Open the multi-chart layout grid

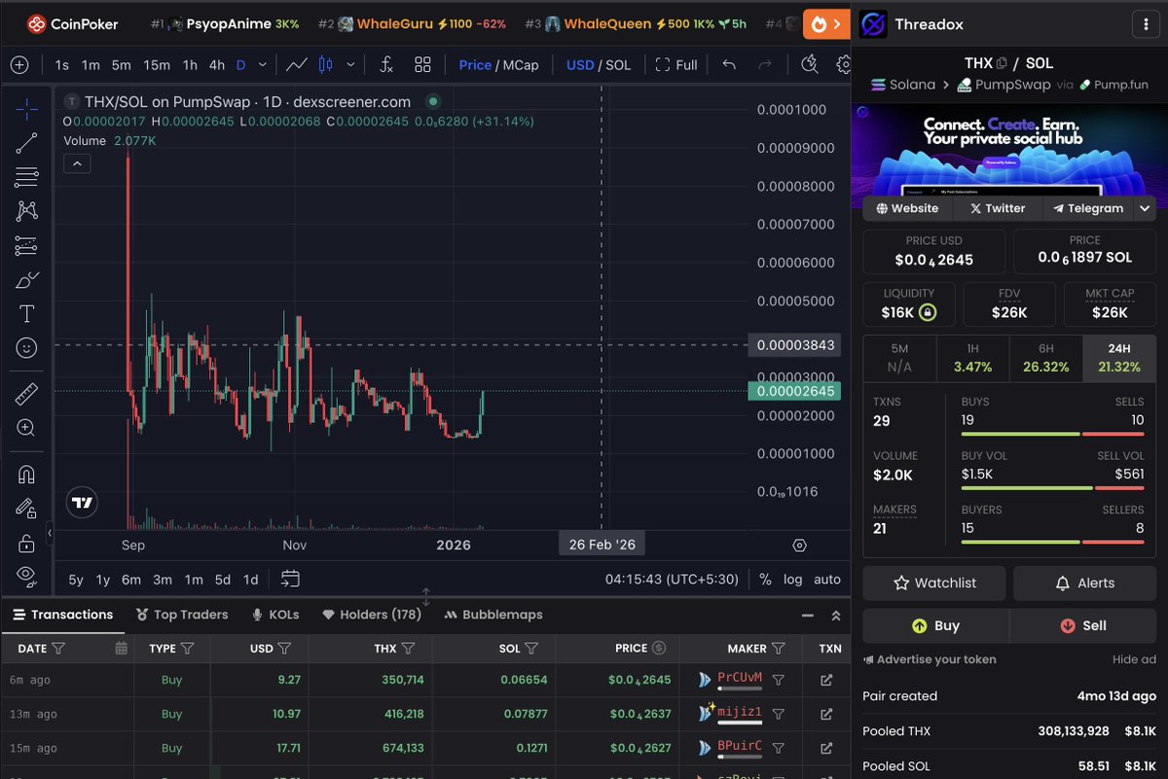tap(422, 65)
